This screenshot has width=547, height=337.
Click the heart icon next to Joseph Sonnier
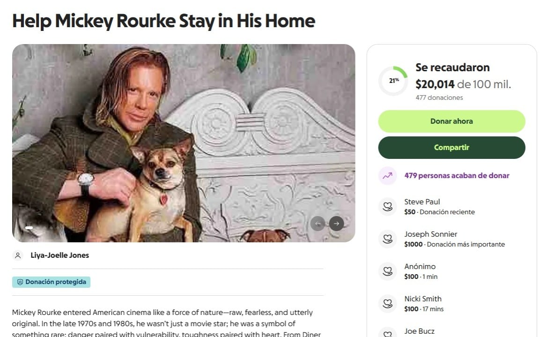coord(387,239)
